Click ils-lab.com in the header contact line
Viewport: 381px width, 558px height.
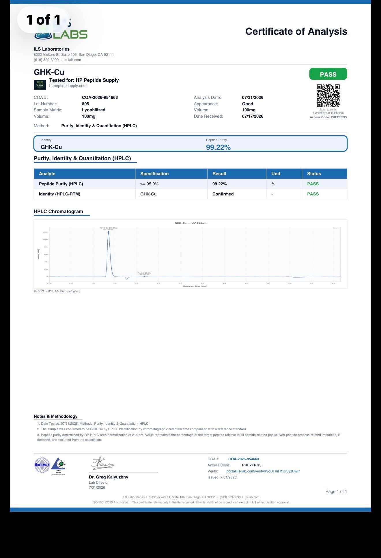[x=72, y=60]
